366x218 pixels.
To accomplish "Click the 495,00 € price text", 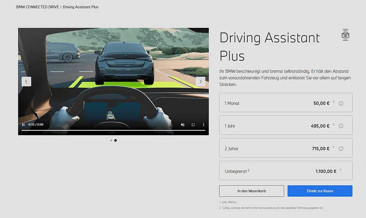I will pyautogui.click(x=320, y=126).
